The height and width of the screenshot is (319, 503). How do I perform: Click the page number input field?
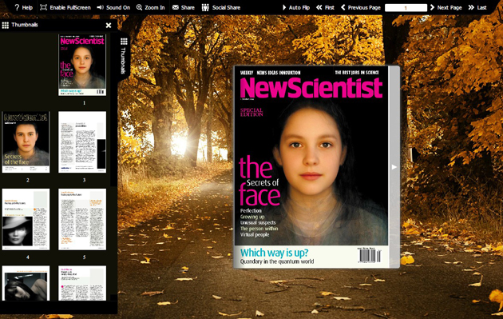(406, 8)
